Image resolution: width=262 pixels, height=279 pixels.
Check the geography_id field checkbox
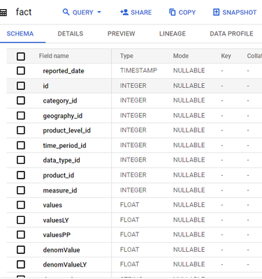coord(21,115)
